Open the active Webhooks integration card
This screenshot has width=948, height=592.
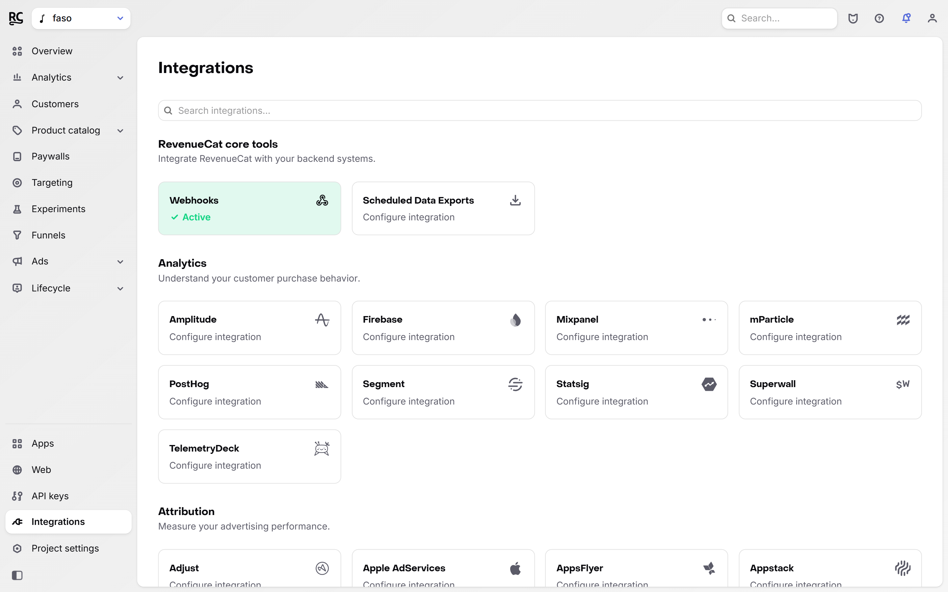(x=250, y=208)
